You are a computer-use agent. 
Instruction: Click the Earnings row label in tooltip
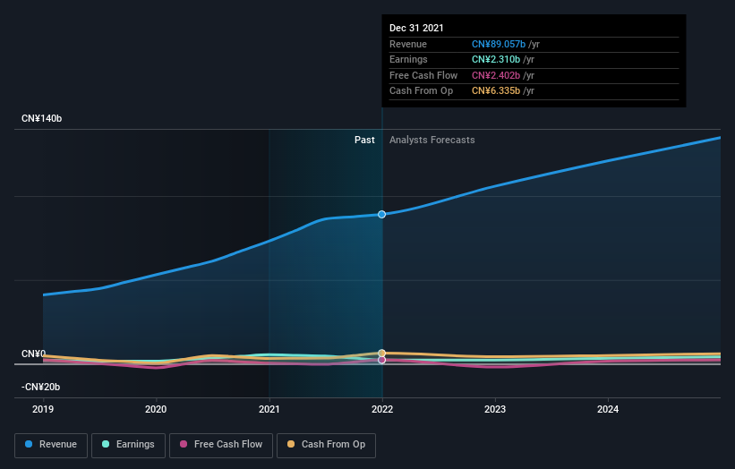[409, 59]
